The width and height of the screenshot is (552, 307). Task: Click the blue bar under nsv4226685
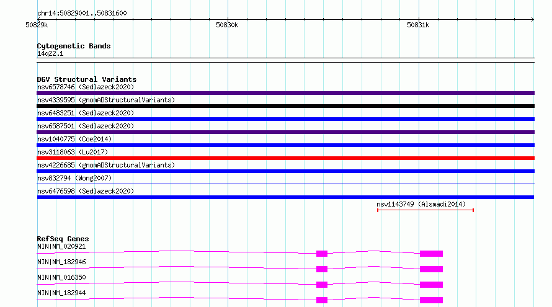(285, 171)
